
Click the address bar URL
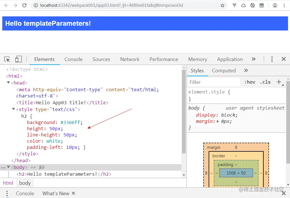(x=111, y=5)
